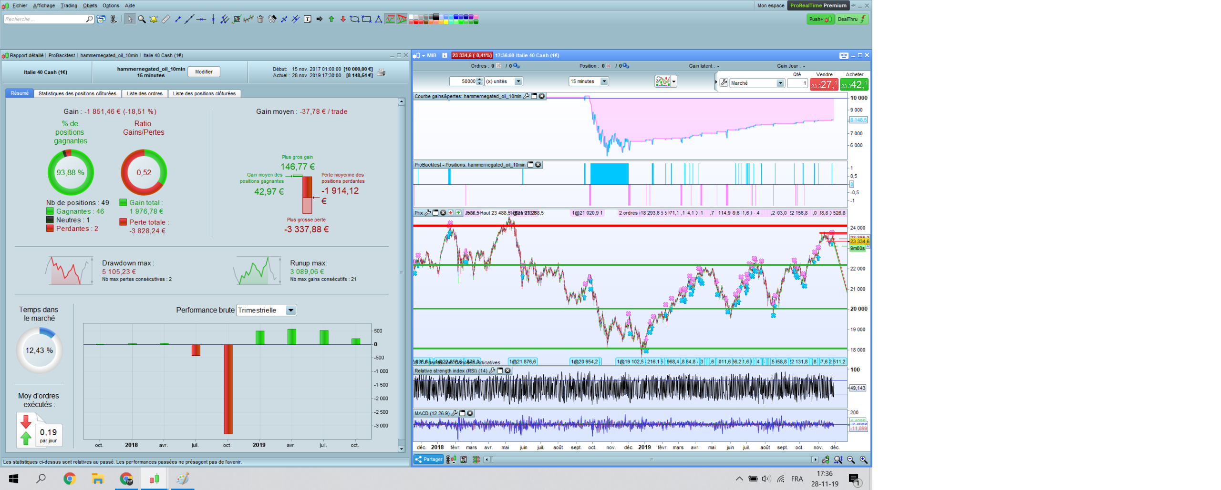Screen dimensions: 1221x490
Task: Select the magnifier zoom tool in toolbar
Action: pos(142,20)
